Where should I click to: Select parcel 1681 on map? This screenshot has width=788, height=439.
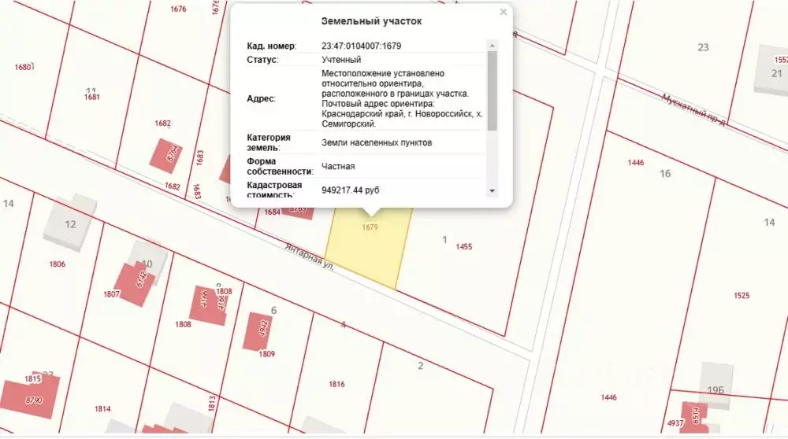[x=91, y=97]
